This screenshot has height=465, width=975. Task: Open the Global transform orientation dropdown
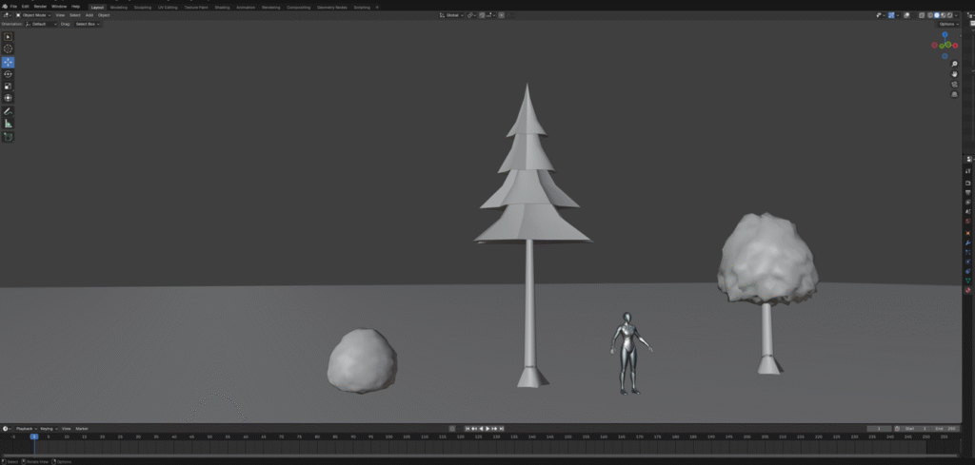(x=452, y=15)
